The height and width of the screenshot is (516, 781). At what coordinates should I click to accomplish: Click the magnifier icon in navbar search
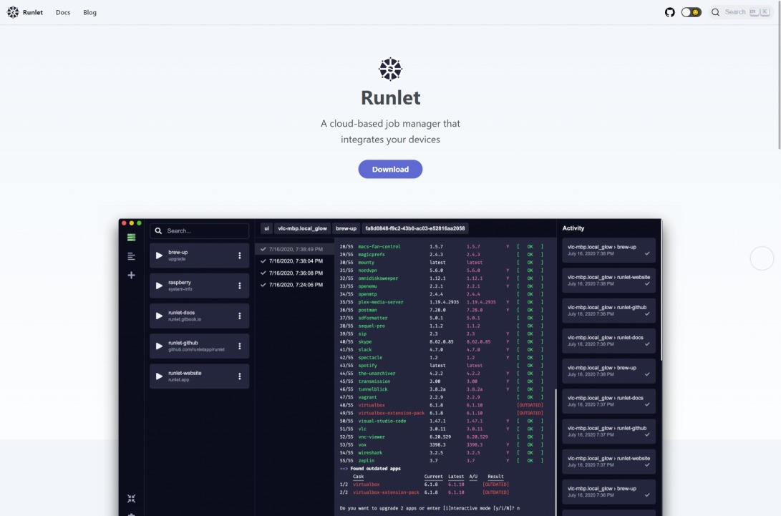(x=715, y=12)
